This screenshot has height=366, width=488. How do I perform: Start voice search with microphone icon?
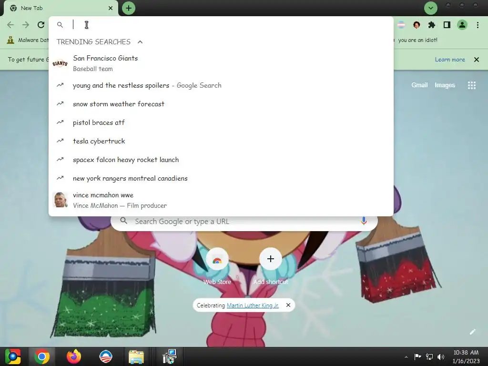[x=364, y=221]
